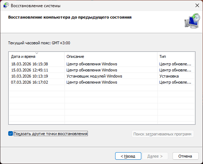Select restore point dated 10.03.2026 10:13:19
The width and height of the screenshot is (203, 164).
pos(101,76)
